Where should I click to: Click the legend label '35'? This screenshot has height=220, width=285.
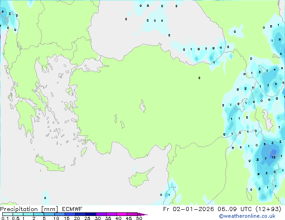coord(108,218)
